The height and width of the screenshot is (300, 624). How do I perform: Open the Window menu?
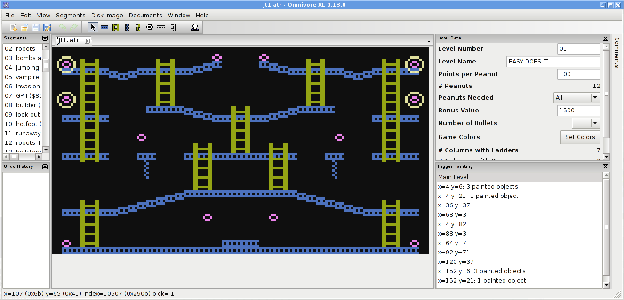179,16
